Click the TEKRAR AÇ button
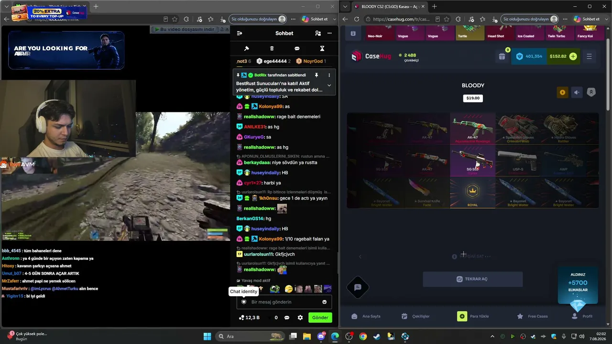 tap(472, 279)
